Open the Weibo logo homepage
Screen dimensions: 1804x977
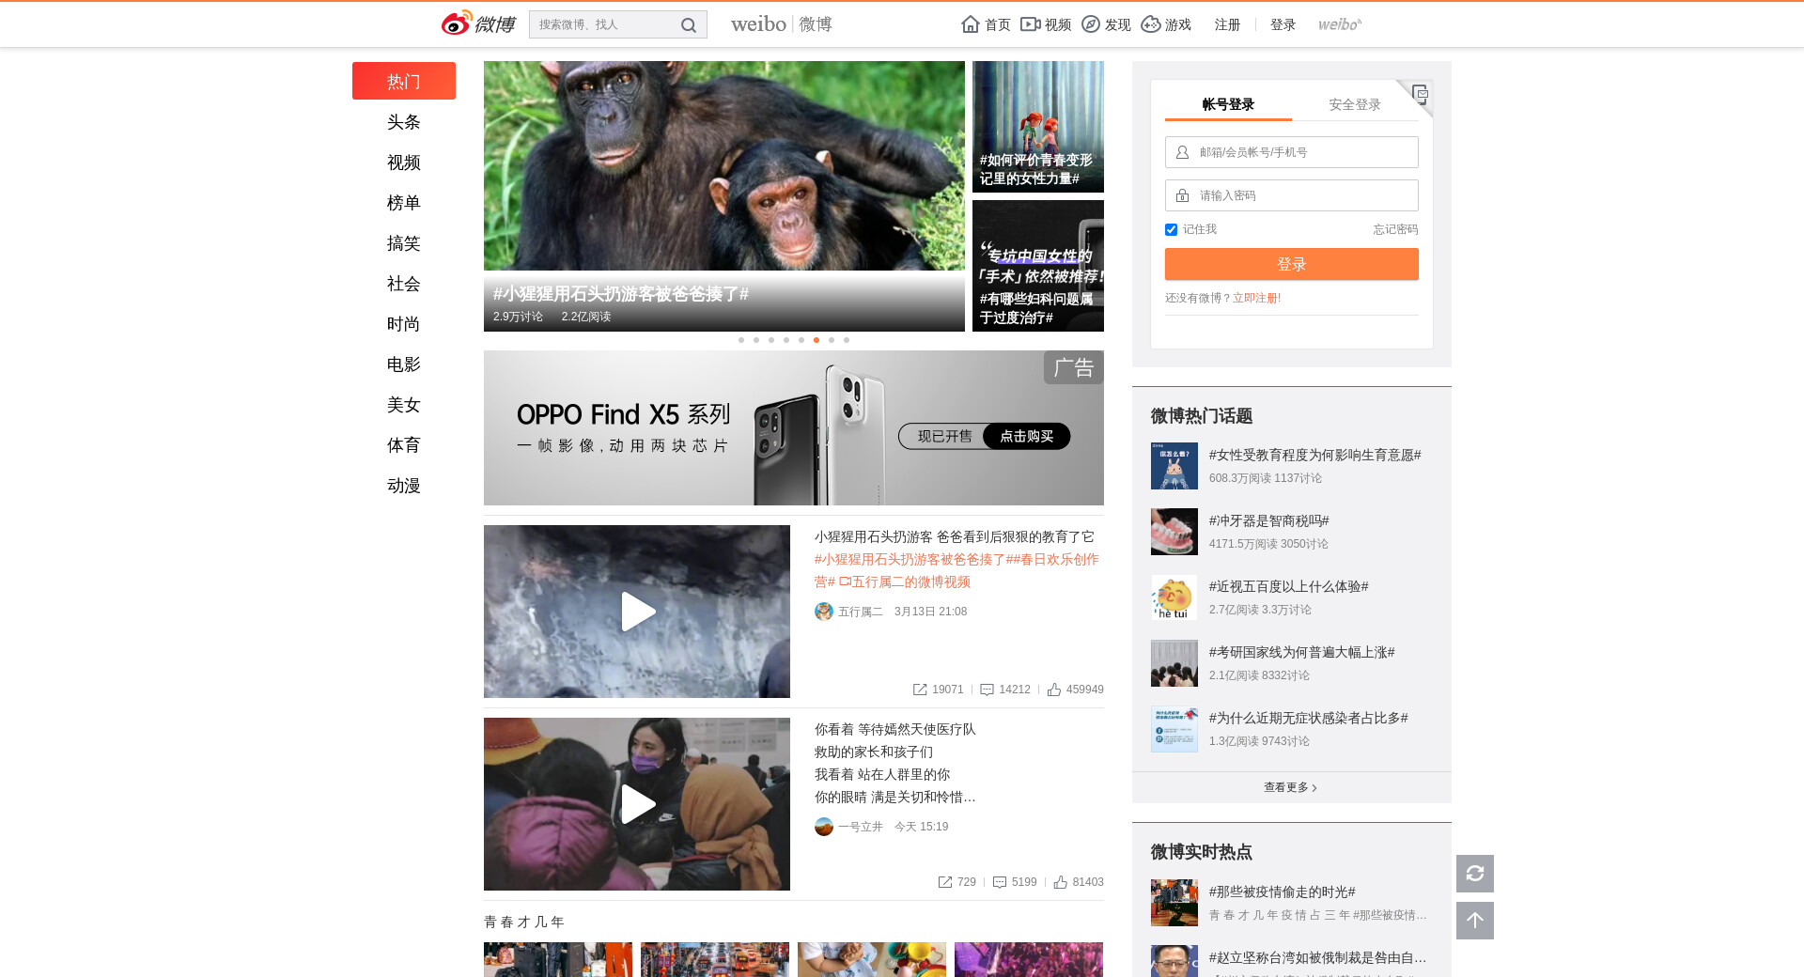click(478, 23)
